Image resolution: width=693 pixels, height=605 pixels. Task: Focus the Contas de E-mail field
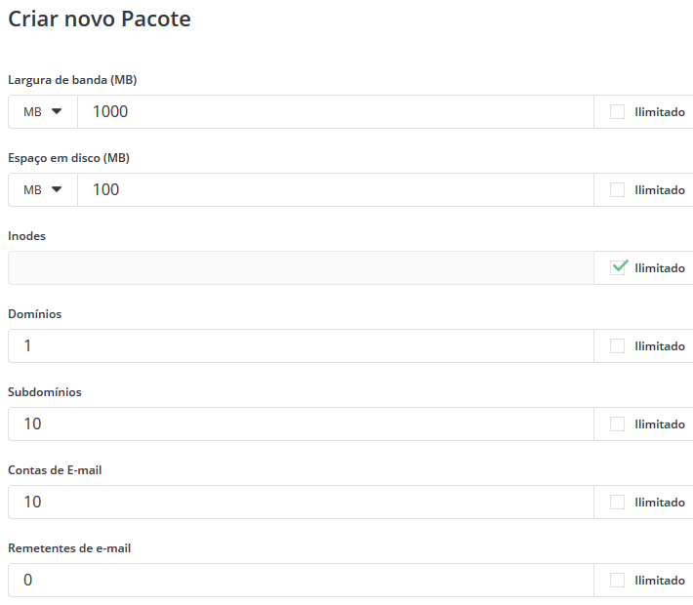tap(301, 502)
